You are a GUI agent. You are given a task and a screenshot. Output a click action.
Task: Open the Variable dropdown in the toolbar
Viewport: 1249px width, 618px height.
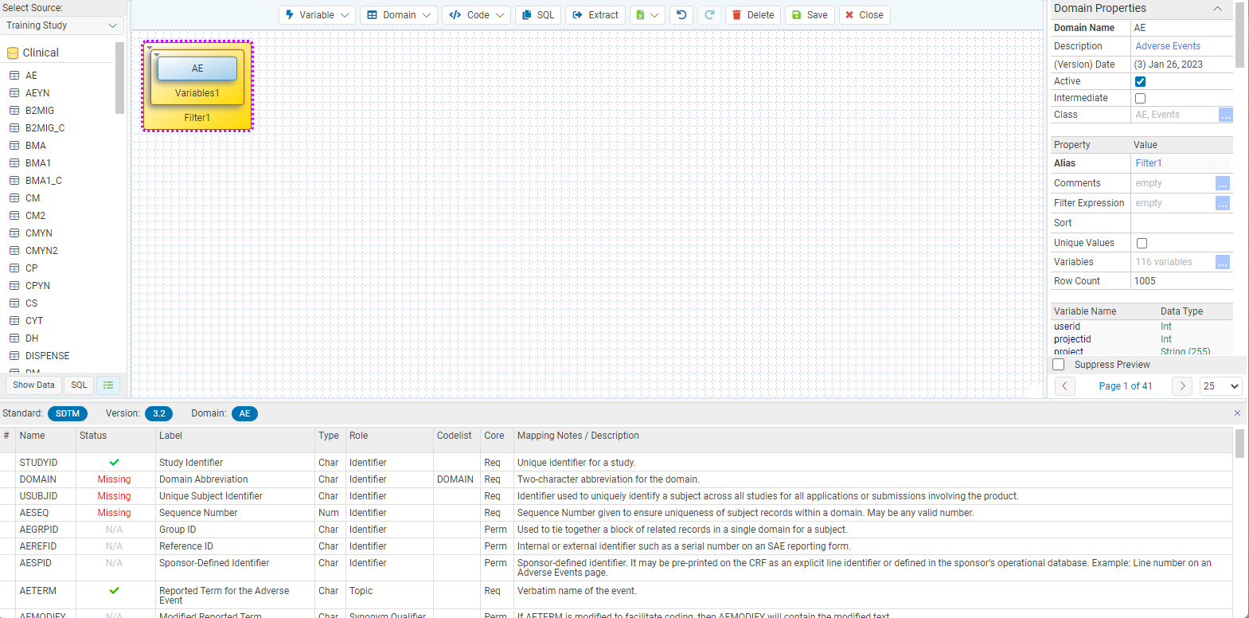317,15
